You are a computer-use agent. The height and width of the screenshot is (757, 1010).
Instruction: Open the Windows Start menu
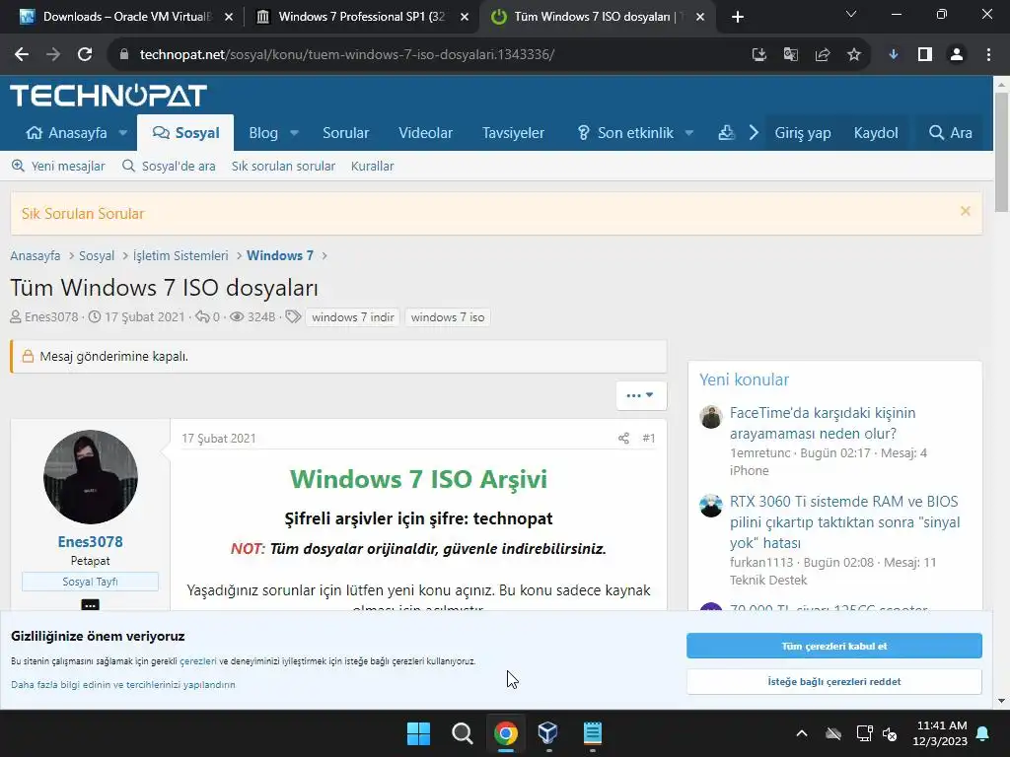click(x=418, y=733)
